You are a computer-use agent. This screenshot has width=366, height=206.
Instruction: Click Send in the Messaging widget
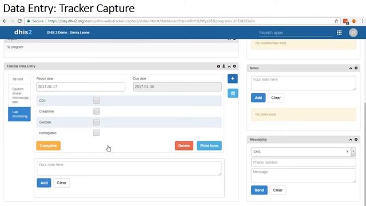pyautogui.click(x=259, y=190)
